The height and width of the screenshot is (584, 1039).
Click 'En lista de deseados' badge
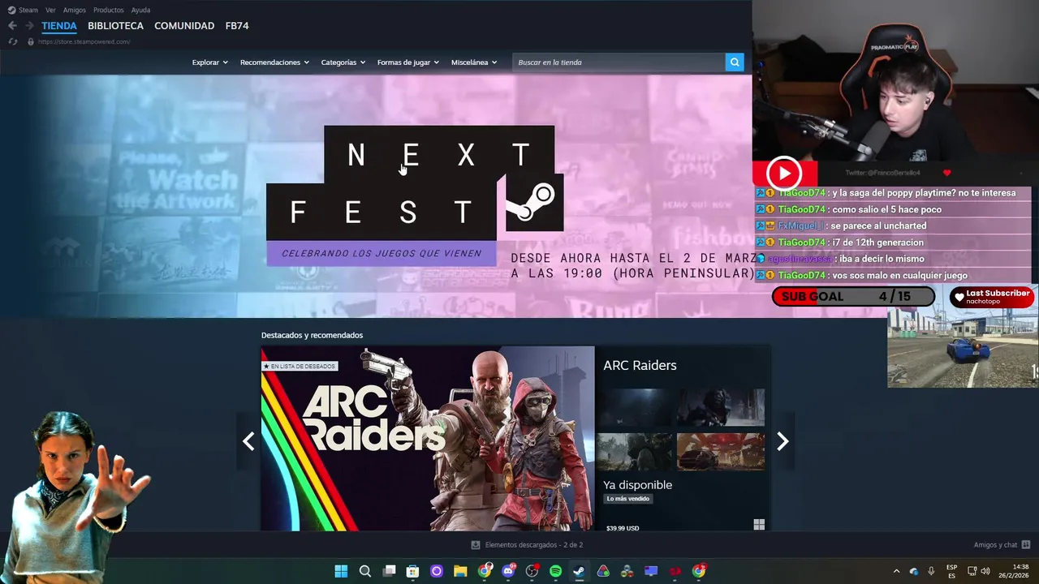[299, 367]
